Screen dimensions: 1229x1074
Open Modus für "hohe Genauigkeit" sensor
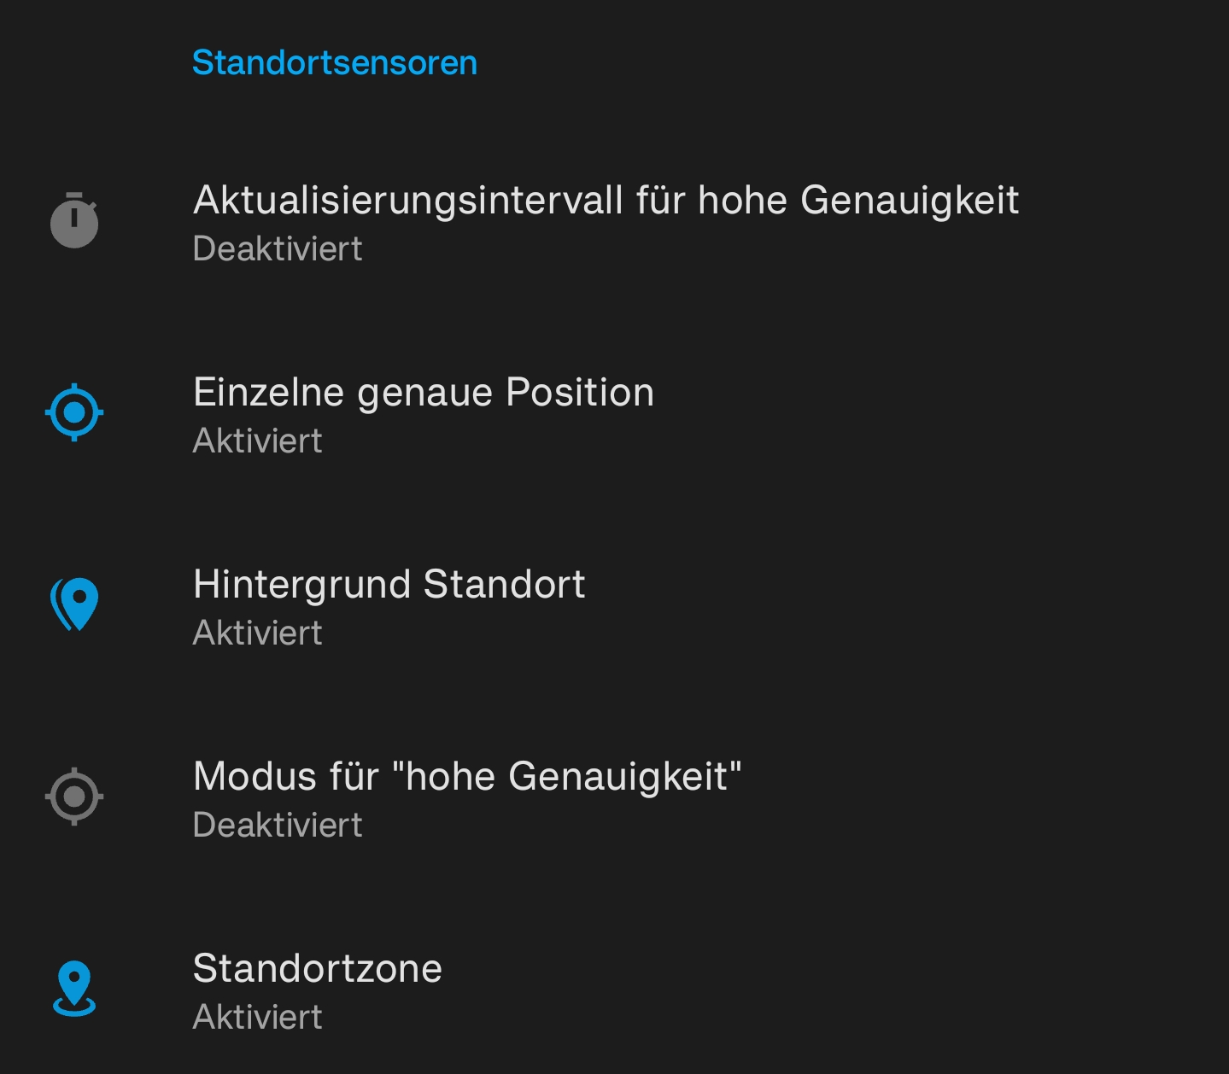pos(614,798)
